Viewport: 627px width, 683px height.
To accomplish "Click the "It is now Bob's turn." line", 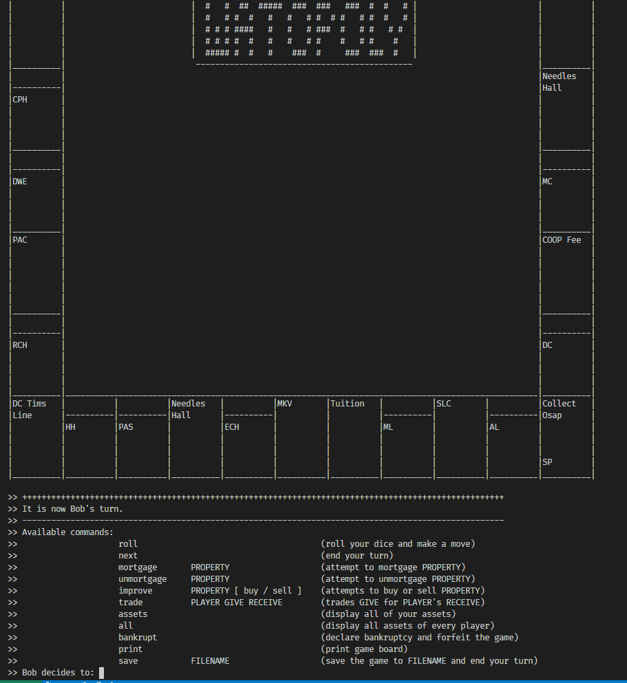I will coord(72,509).
